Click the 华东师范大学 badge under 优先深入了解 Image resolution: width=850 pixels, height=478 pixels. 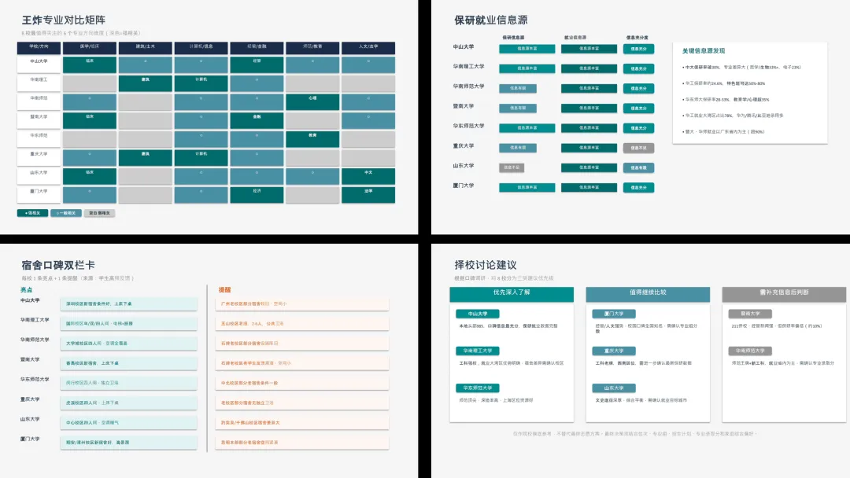coord(478,388)
